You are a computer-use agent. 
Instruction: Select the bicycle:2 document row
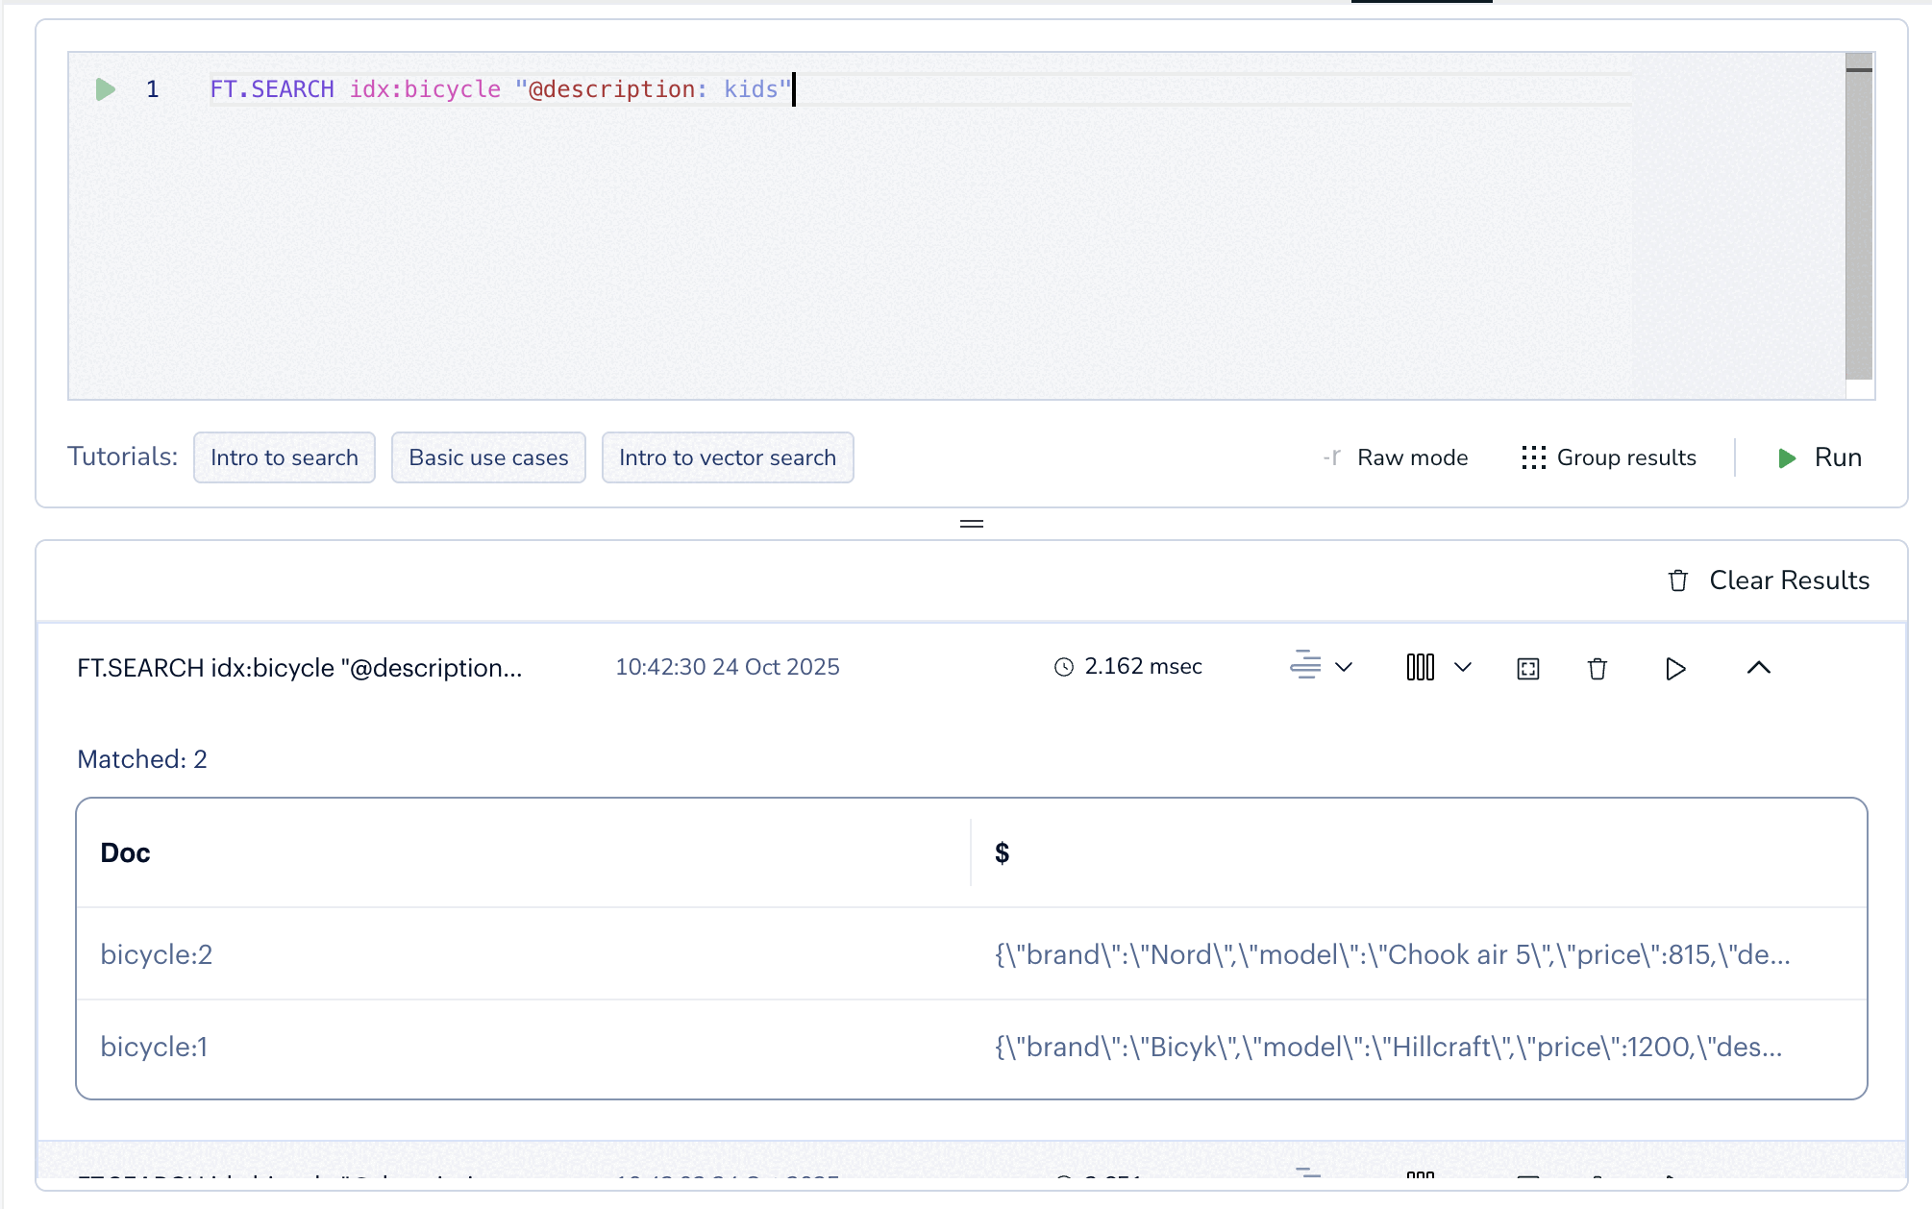(157, 954)
